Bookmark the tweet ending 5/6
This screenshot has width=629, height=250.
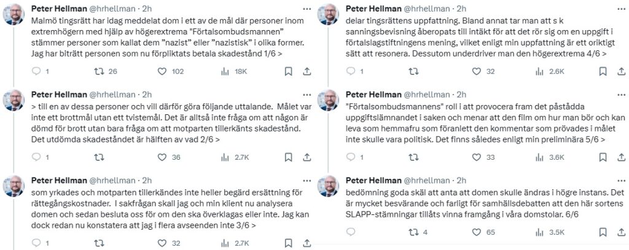tap(602, 157)
